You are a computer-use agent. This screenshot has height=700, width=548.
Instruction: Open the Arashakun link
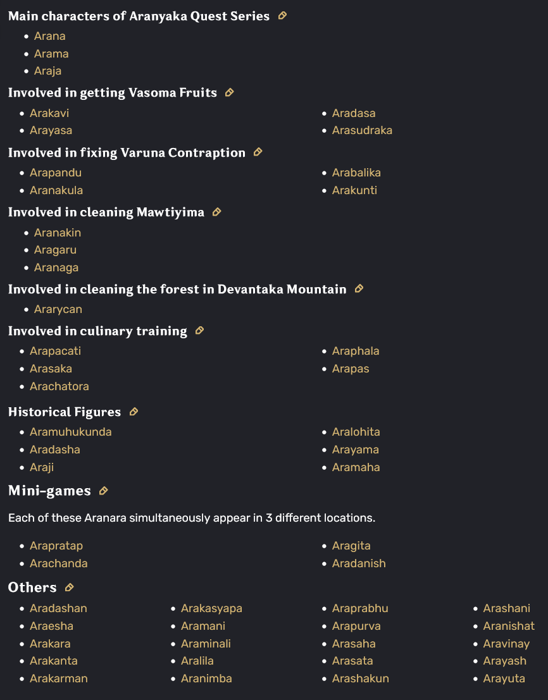pyautogui.click(x=360, y=679)
